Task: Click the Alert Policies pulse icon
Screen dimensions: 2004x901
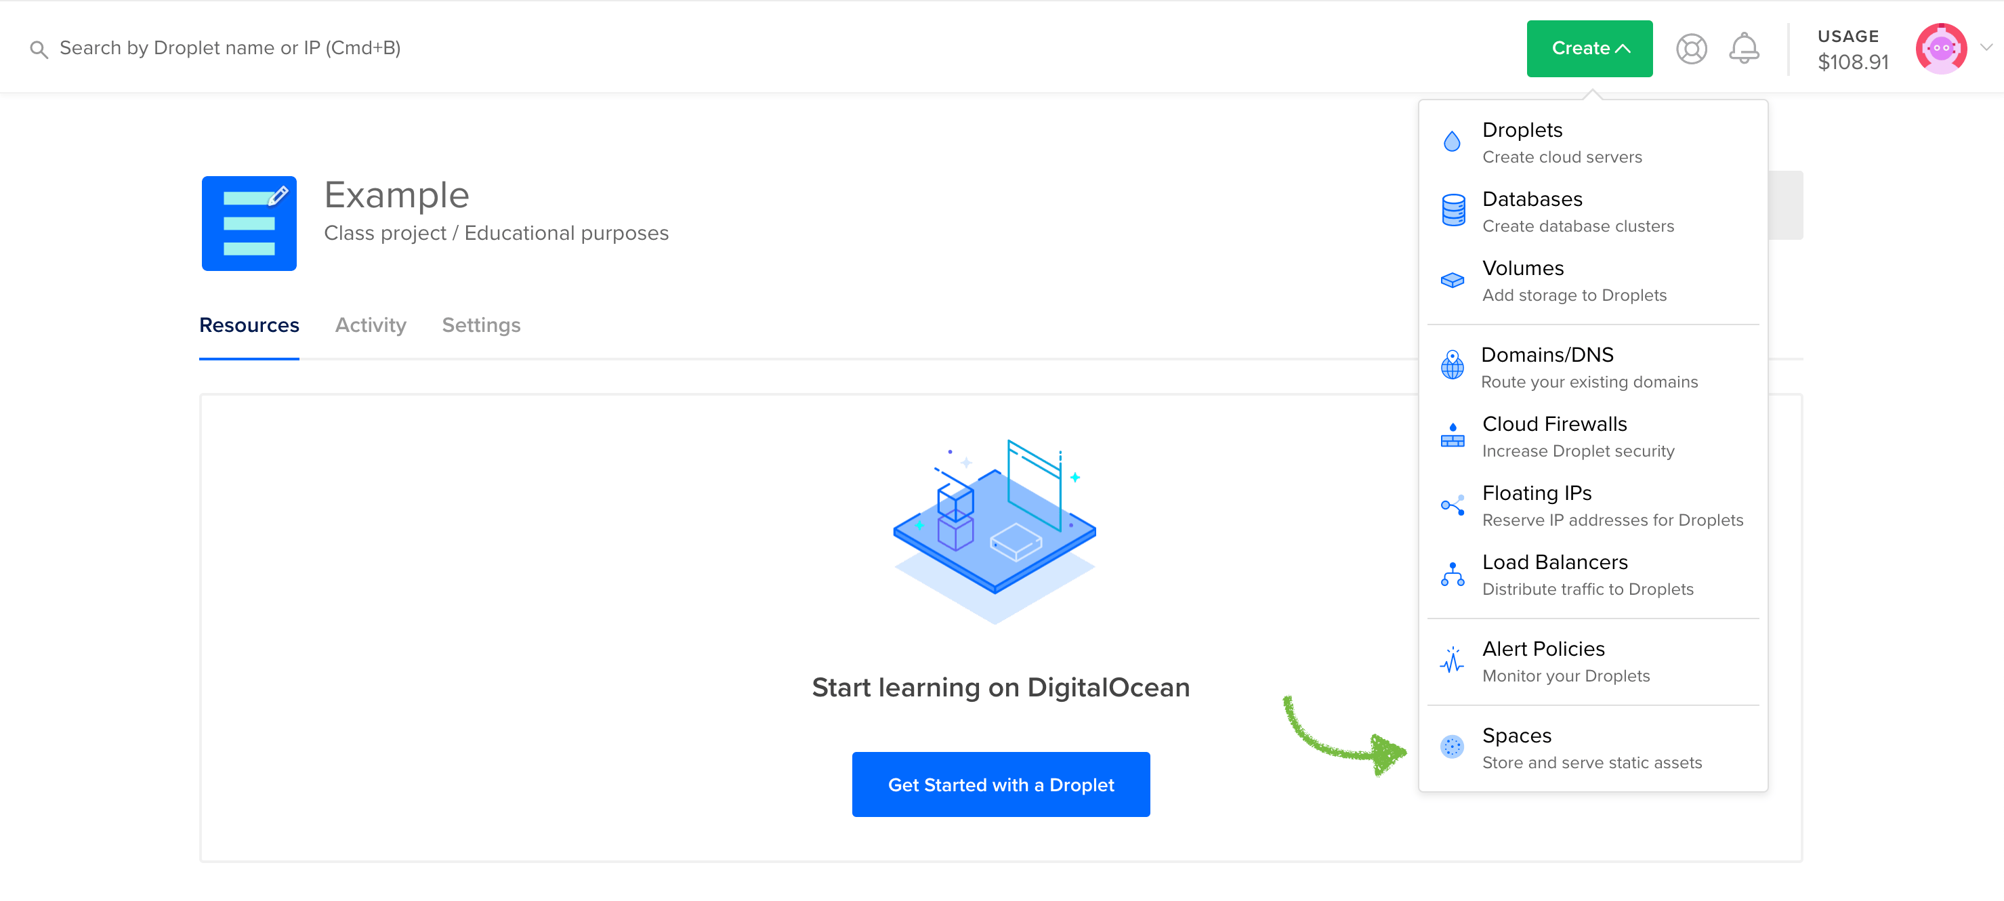Action: pos(1452,661)
